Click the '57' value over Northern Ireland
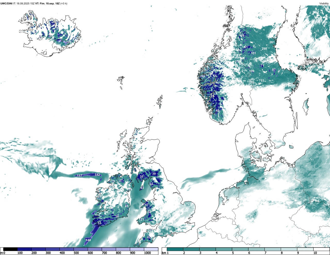The width and height of the screenshot is (330, 255). point(121,181)
